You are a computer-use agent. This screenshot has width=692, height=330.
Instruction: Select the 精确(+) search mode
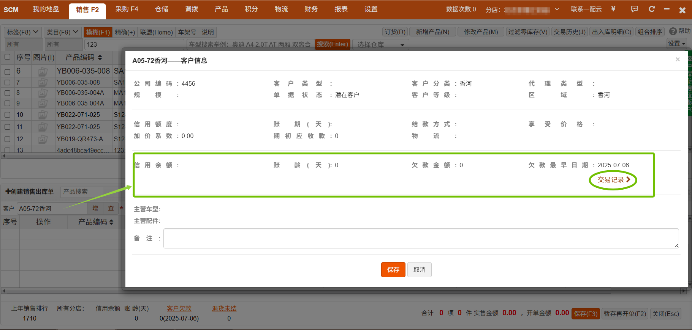point(125,32)
